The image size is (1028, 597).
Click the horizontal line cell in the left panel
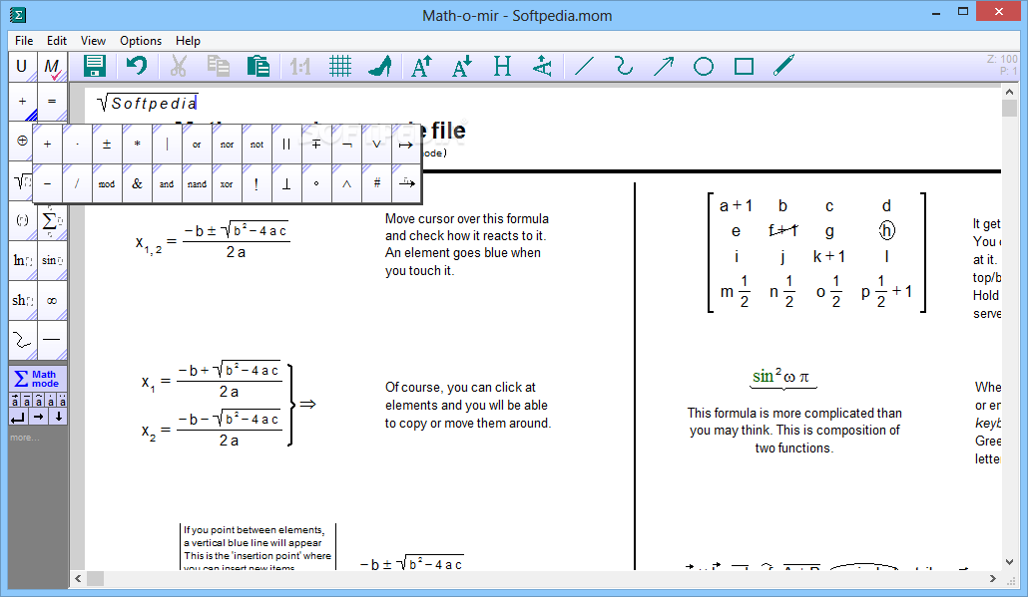[52, 340]
